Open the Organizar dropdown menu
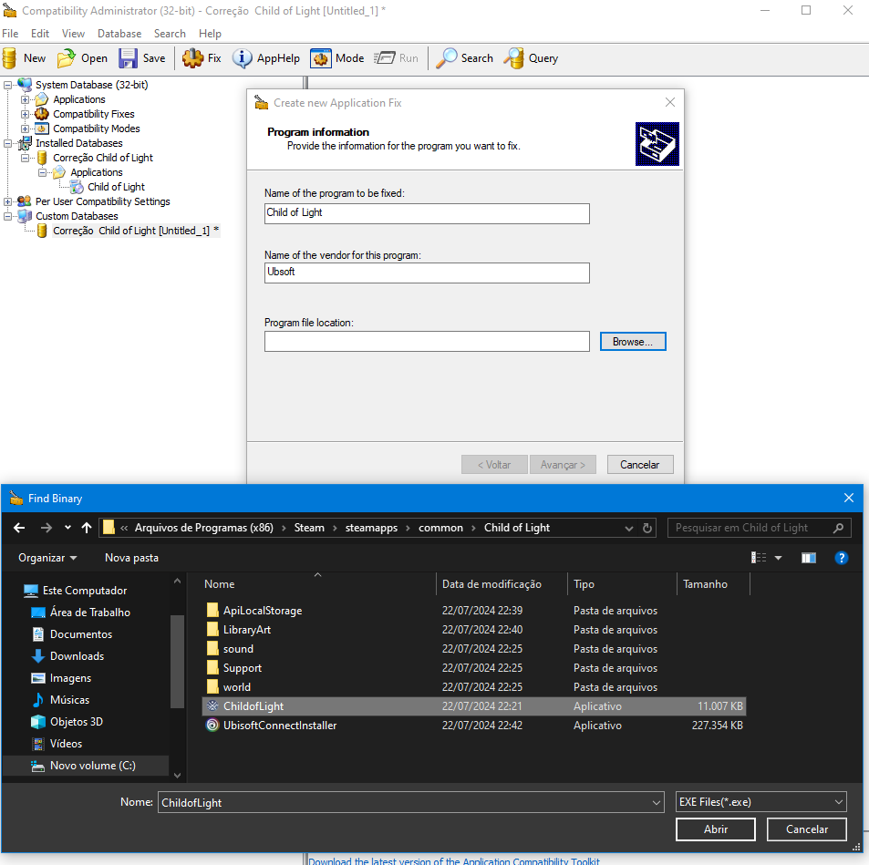The width and height of the screenshot is (869, 865). click(x=47, y=558)
